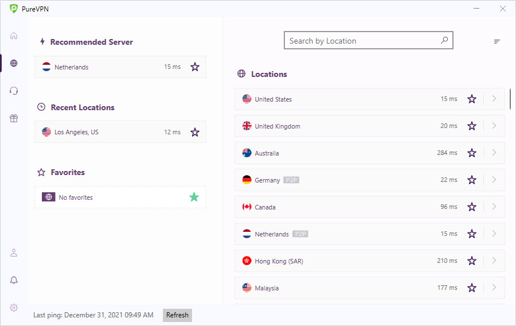Select the Malaysia location name

click(x=267, y=288)
